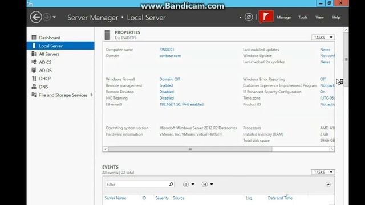Sort events by Severity column
Viewport: 365px width, 205px height.
[x=162, y=198]
